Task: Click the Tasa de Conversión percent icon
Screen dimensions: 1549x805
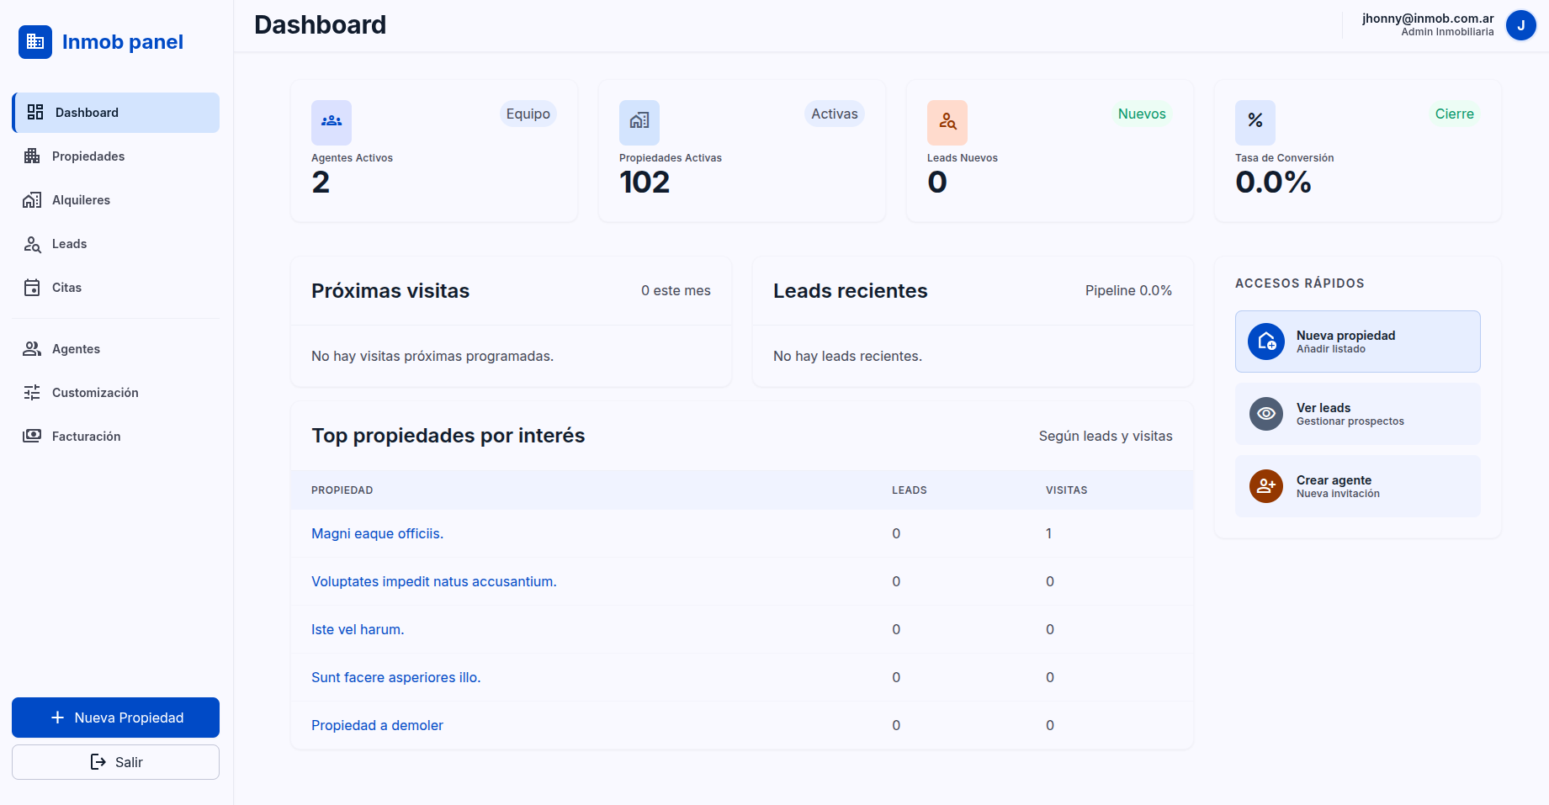Action: (1255, 121)
